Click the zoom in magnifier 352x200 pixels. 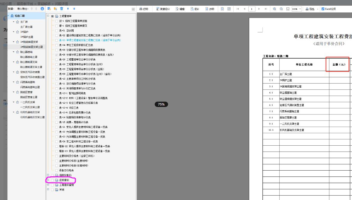tap(275, 9)
